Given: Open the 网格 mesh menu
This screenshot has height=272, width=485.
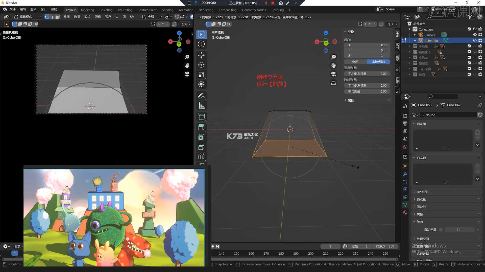Looking at the screenshot, I should 98,17.
